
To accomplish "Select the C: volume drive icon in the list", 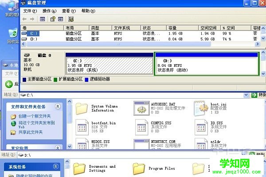I will click(24, 33).
